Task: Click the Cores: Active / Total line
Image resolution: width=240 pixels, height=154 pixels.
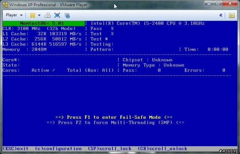Action: point(58,70)
